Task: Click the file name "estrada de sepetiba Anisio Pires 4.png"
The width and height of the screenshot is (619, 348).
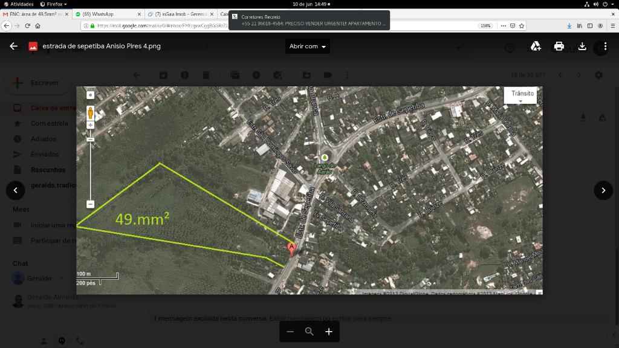Action: (102, 46)
